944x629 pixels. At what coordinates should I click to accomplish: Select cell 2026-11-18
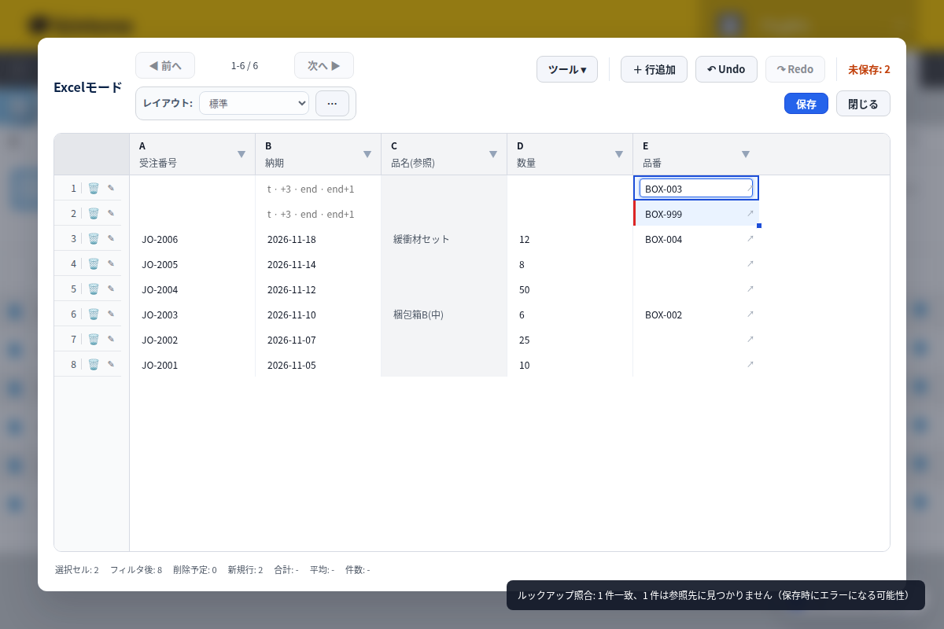[319, 239]
